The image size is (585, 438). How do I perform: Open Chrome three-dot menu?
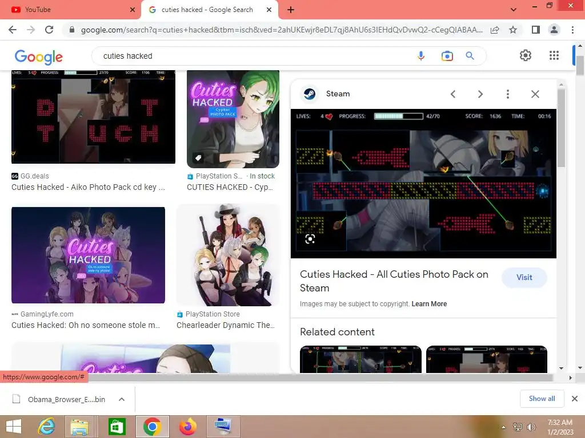pyautogui.click(x=572, y=30)
